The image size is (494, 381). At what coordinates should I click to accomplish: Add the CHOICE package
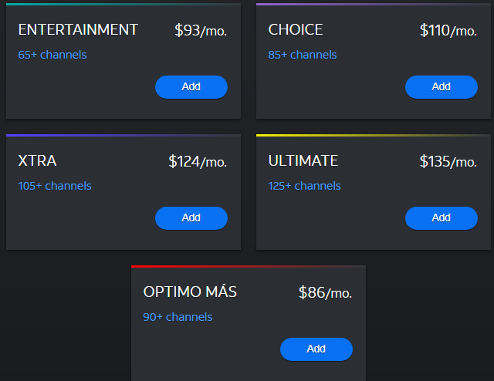point(441,87)
